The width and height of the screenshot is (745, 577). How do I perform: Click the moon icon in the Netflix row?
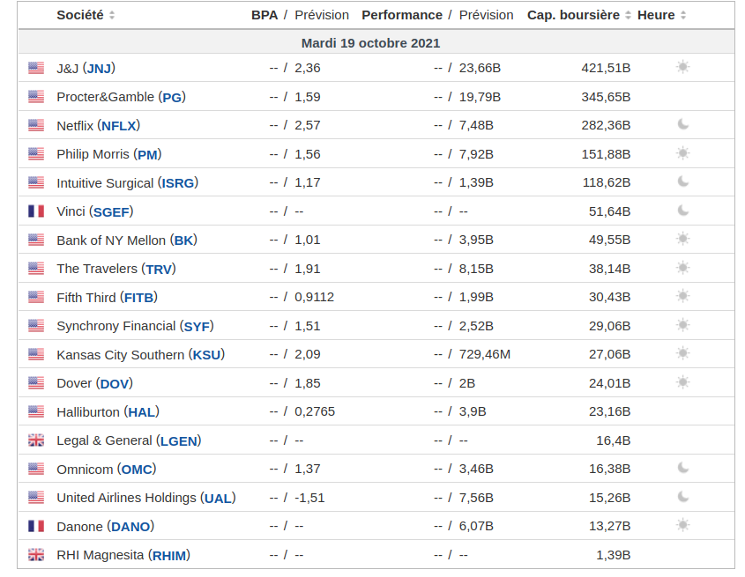tap(682, 124)
